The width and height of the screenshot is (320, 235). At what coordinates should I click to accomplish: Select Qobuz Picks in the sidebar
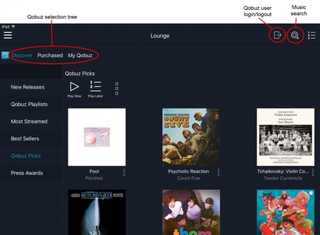tap(31, 156)
